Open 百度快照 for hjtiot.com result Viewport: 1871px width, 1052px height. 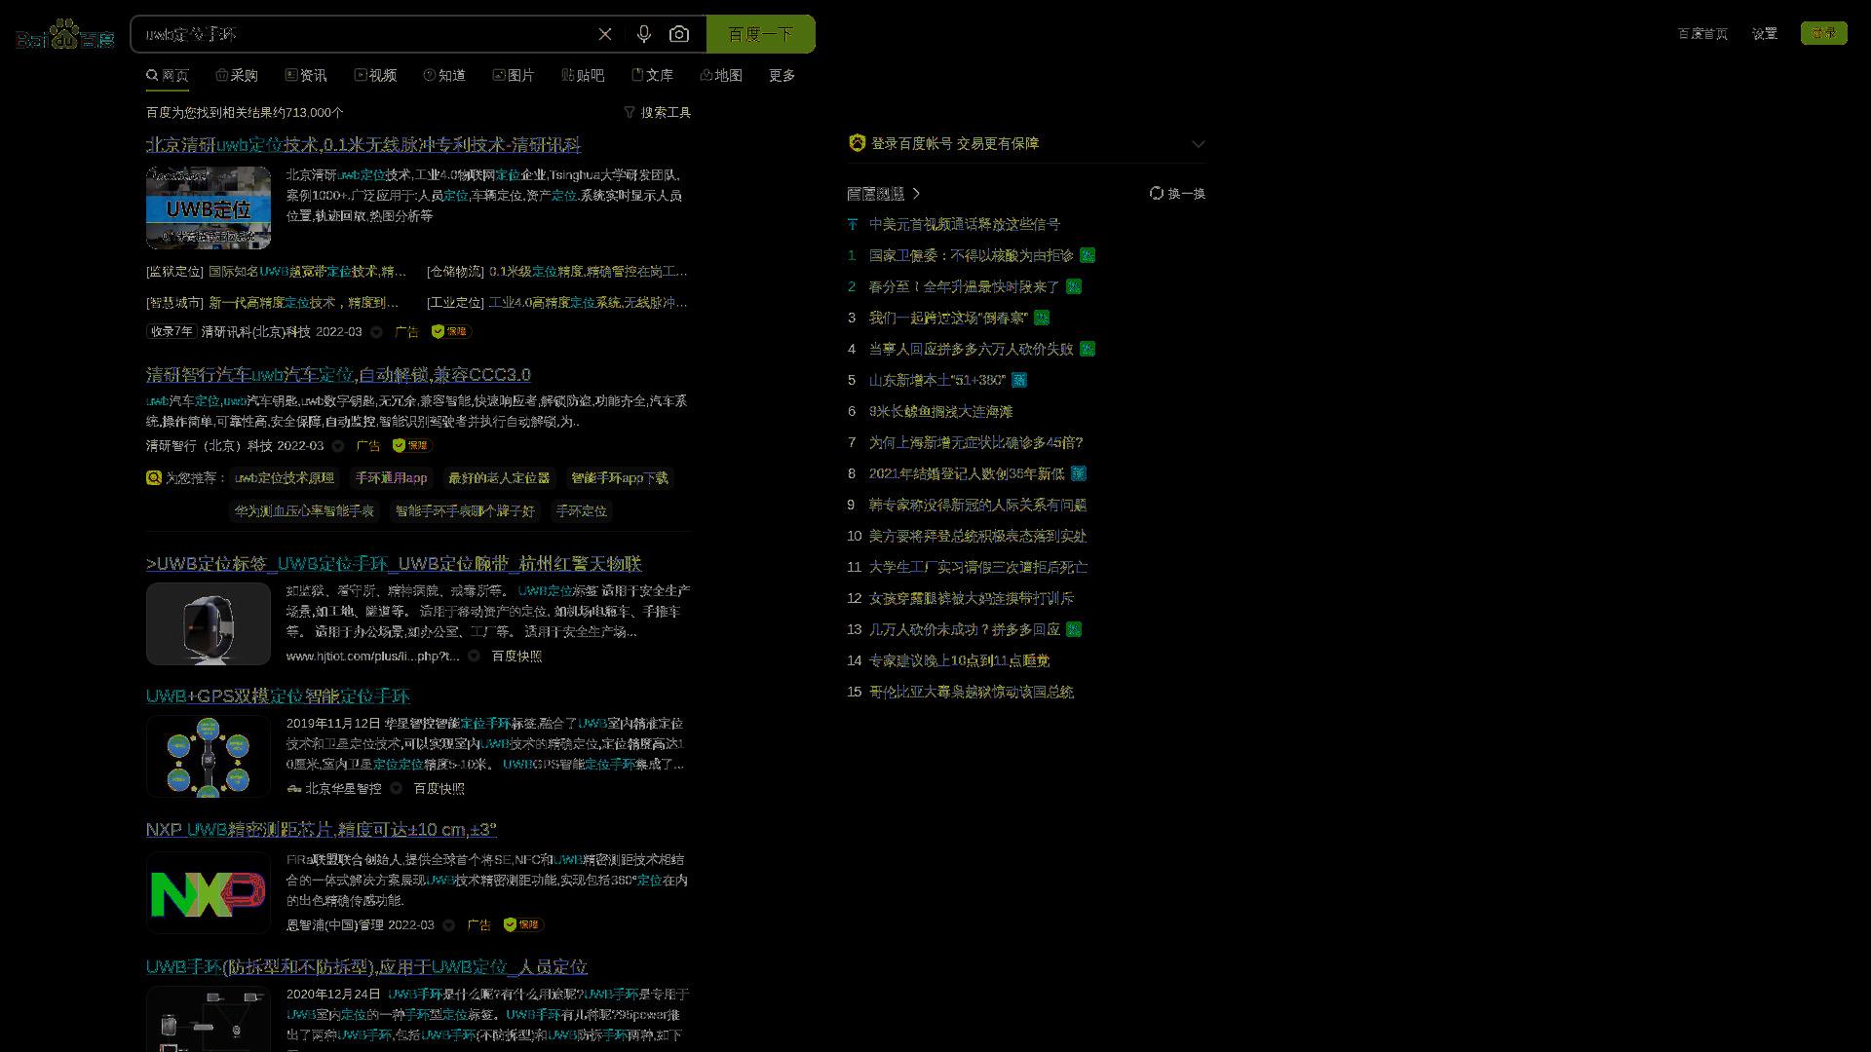point(516,657)
